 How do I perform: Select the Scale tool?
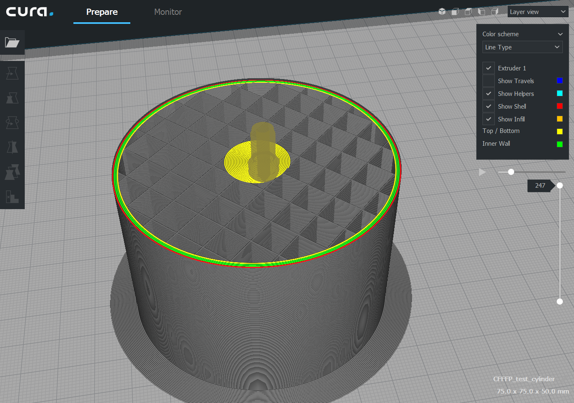pyautogui.click(x=12, y=98)
